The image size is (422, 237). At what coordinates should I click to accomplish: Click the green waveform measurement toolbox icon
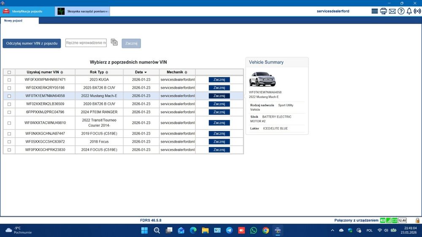pos(61,11)
